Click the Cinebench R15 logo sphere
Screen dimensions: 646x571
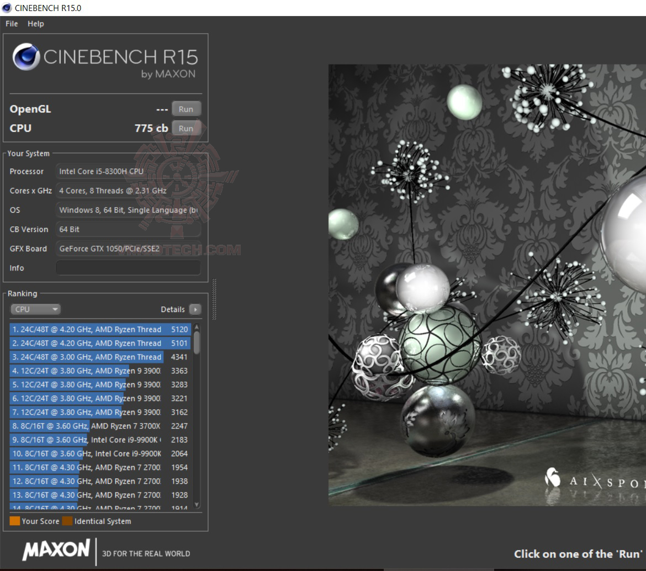26,57
